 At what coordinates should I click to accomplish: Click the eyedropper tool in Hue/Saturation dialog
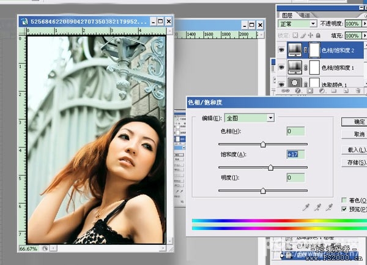point(306,207)
